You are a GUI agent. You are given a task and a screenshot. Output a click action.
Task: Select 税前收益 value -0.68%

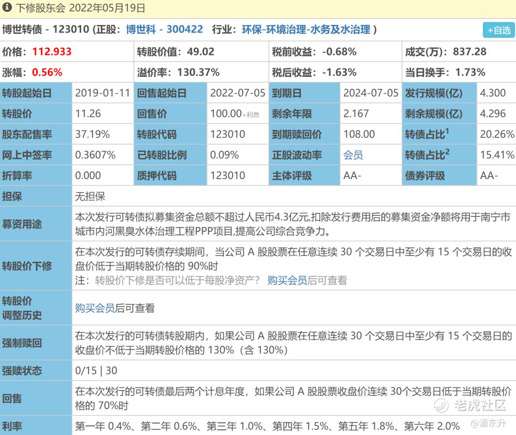click(x=339, y=51)
